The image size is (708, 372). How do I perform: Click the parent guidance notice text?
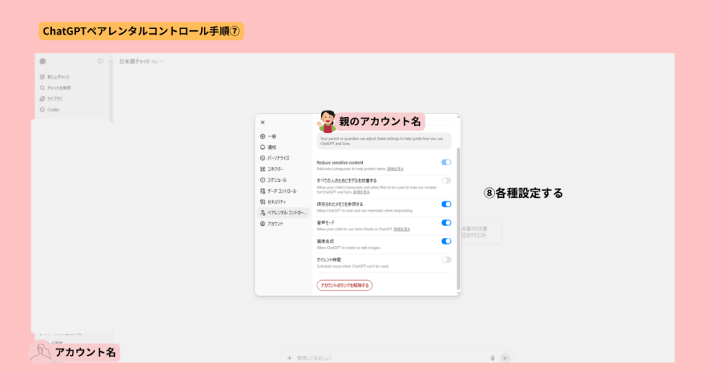pyautogui.click(x=383, y=141)
